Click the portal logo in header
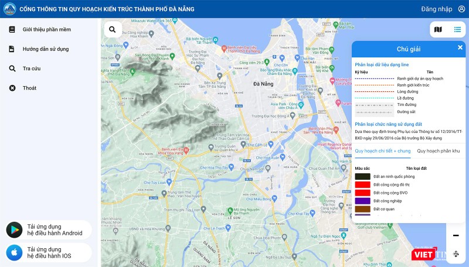This screenshot has height=267, width=469. [x=8, y=9]
